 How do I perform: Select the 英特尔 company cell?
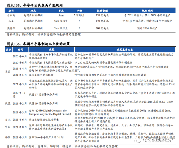tap(11, 28)
